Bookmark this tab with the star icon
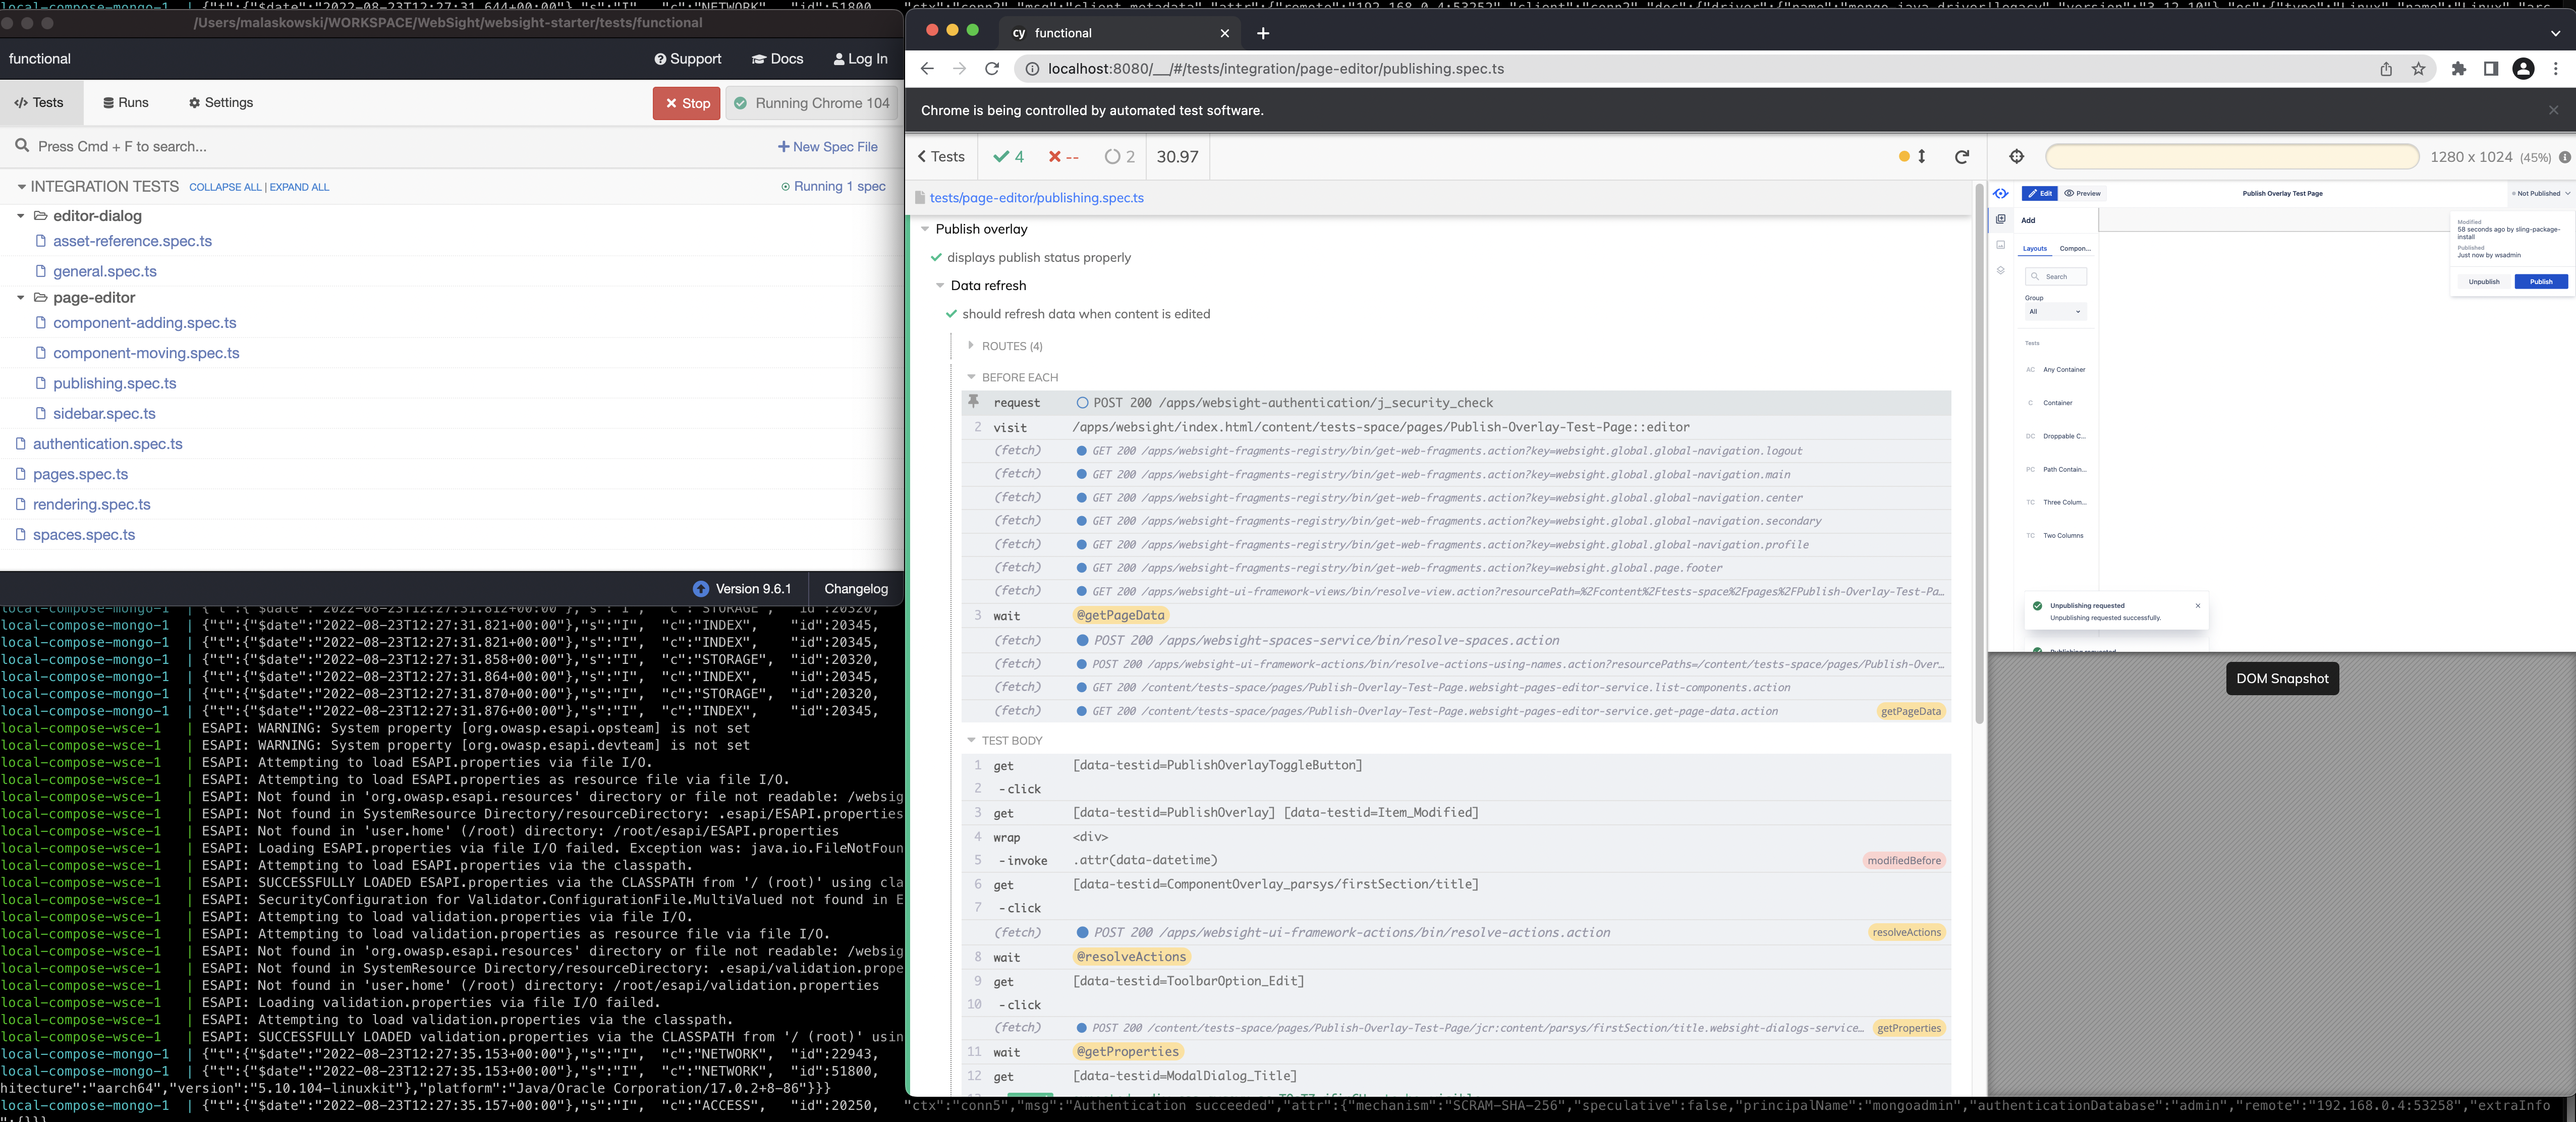2576x1122 pixels. 2419,69
